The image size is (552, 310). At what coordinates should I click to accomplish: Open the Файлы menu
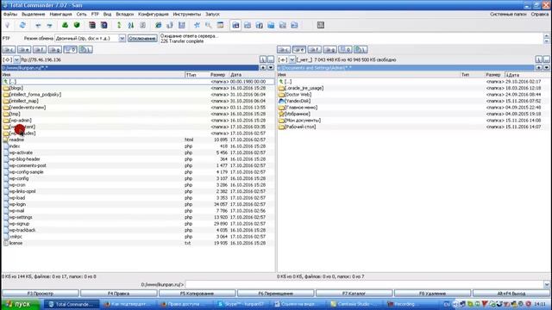[9, 14]
